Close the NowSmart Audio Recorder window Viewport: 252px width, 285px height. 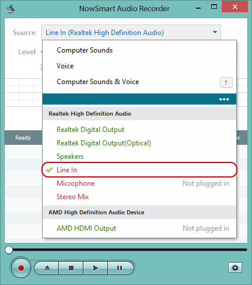click(x=235, y=7)
